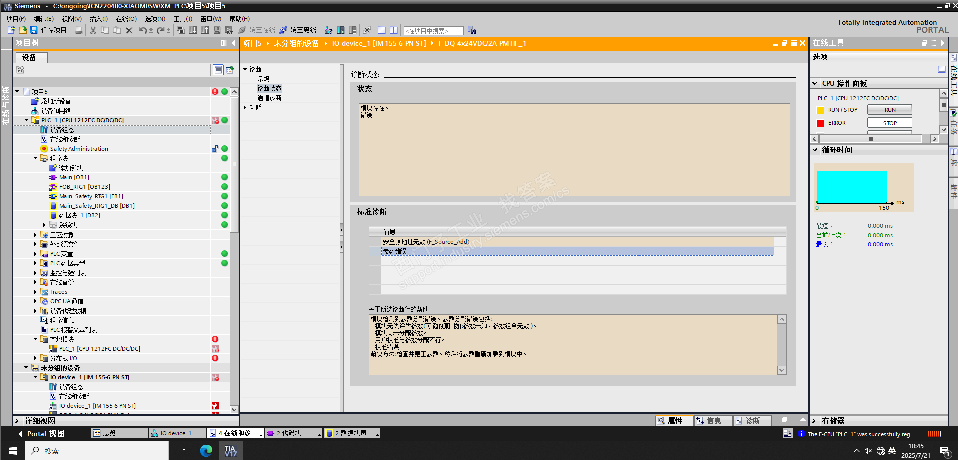Select 通道诊断 in the diagnostics navigation
The height and width of the screenshot is (460, 958).
(269, 98)
